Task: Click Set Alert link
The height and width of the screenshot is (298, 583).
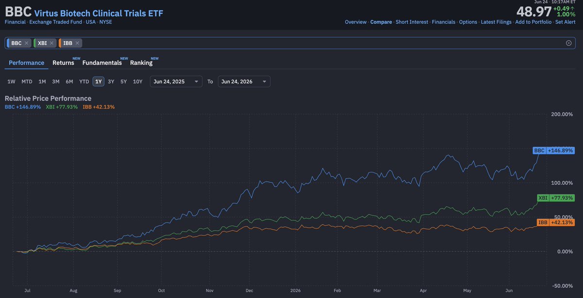Action: click(x=566, y=22)
